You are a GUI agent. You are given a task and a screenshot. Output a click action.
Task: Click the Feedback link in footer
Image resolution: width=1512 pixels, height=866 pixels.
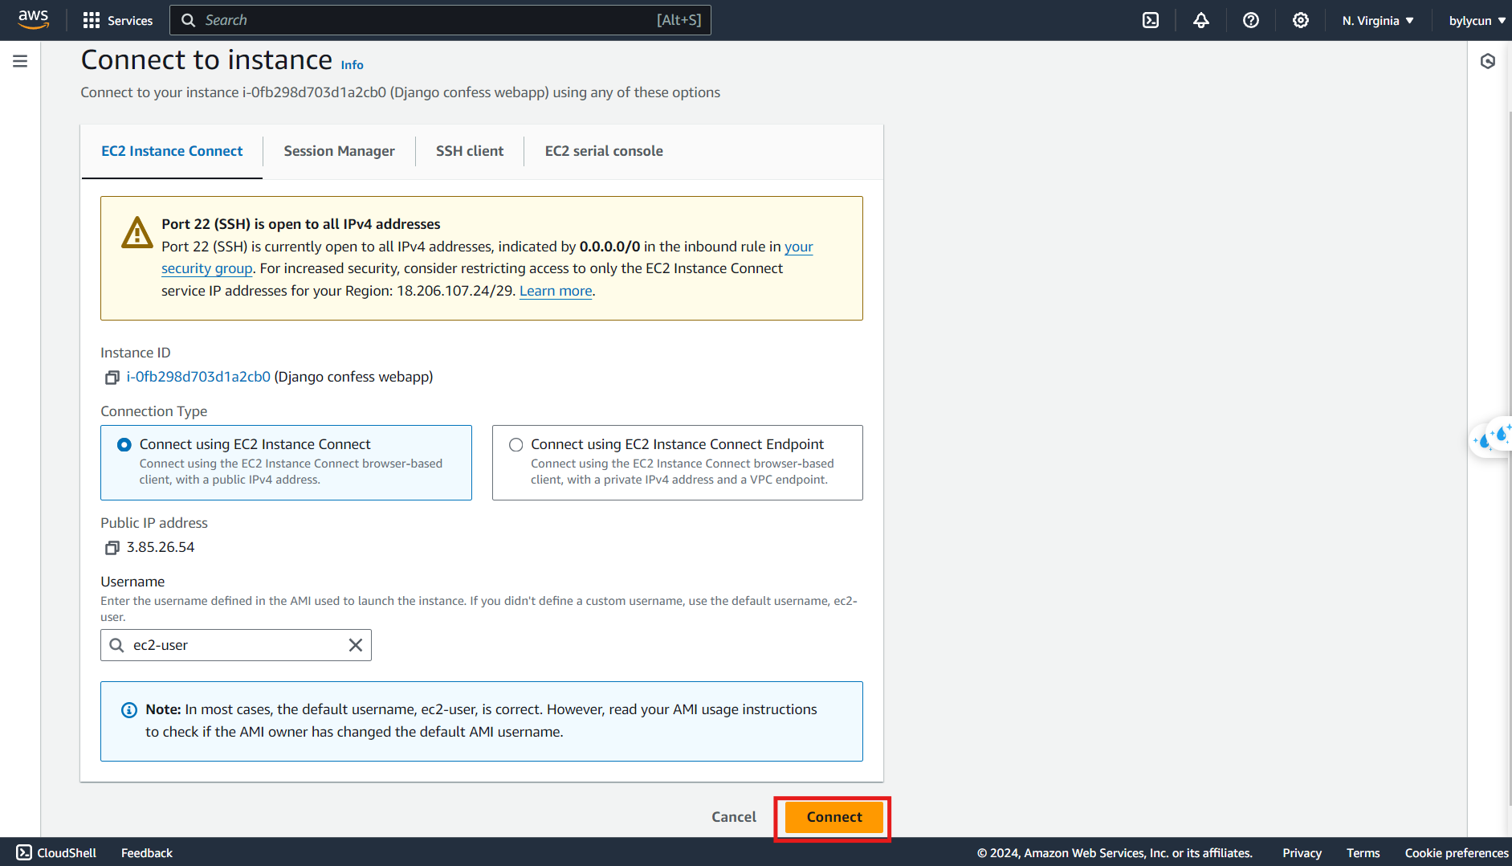147,852
